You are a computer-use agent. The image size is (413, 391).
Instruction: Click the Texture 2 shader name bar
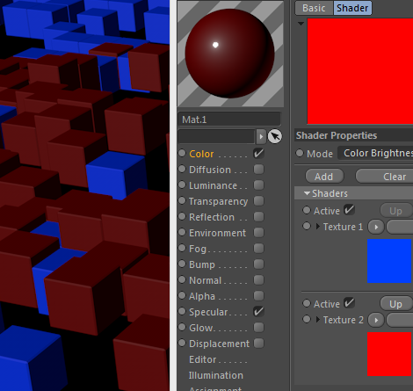[x=400, y=320]
